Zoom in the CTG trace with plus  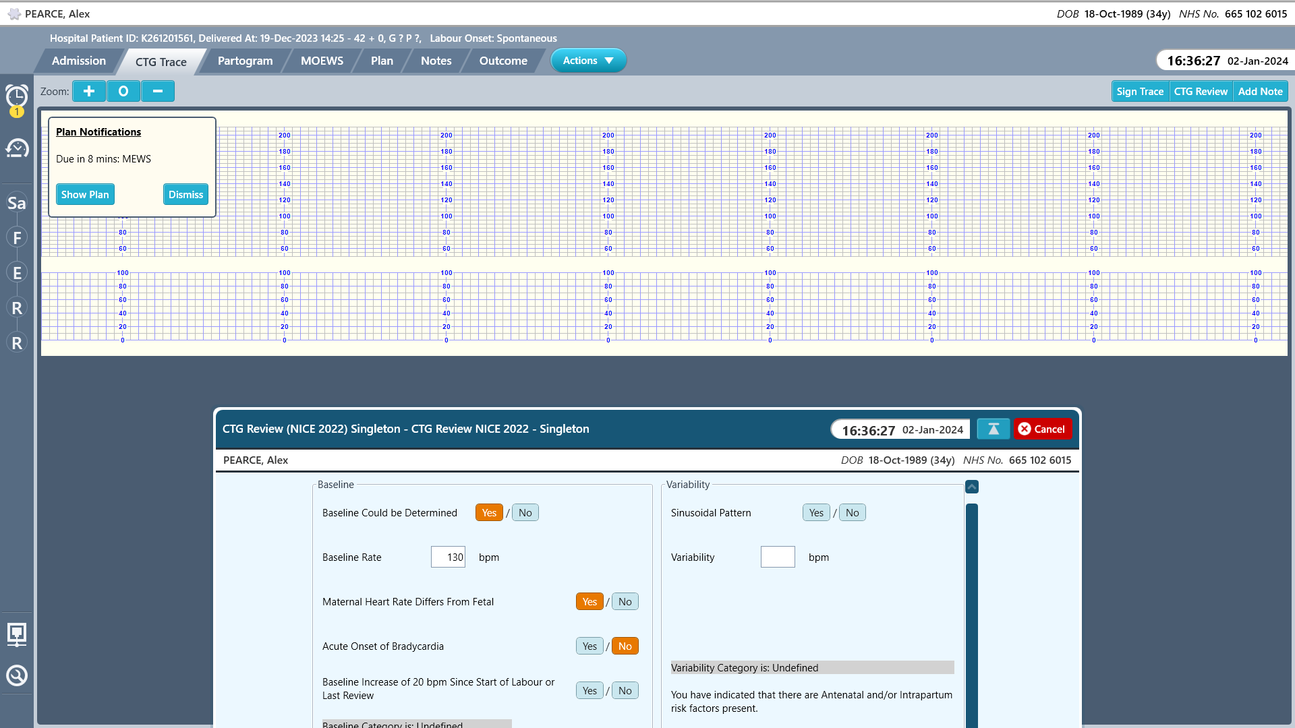point(89,91)
